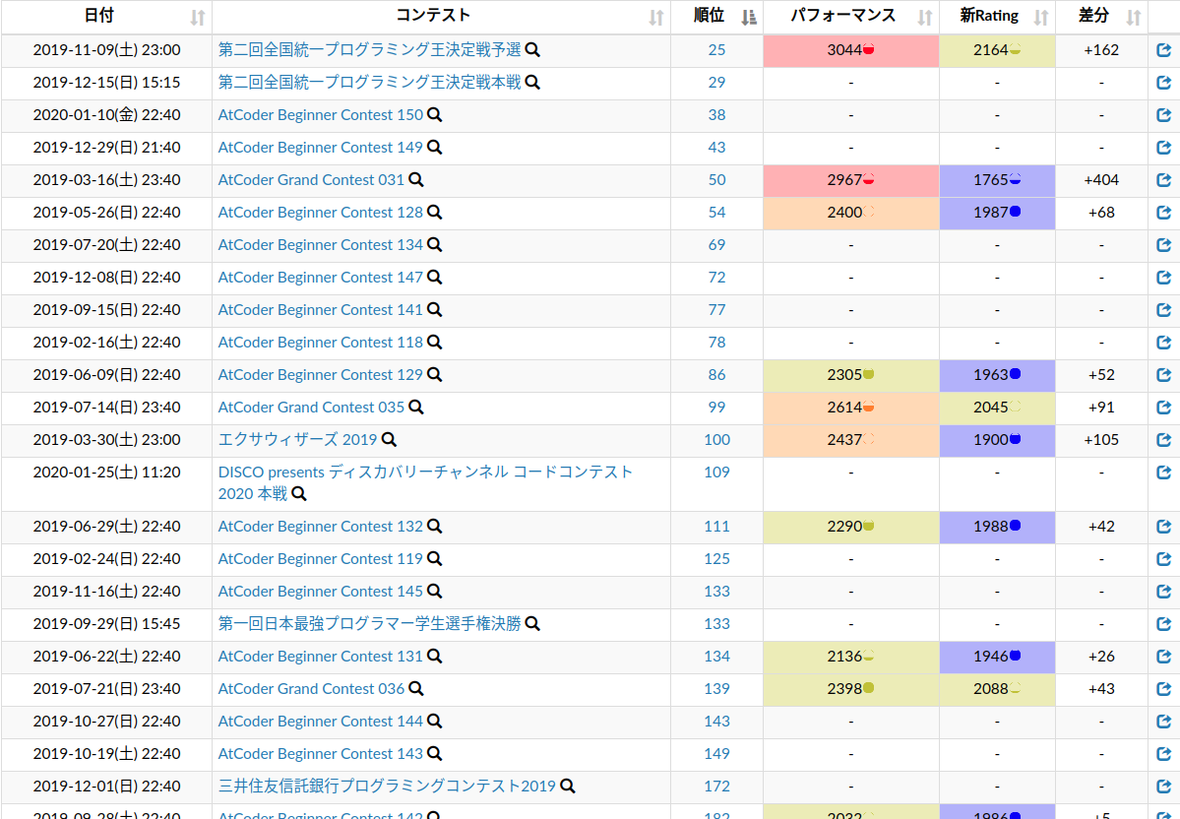Sort the table by the 日付 column
The image size is (1180, 819).
click(107, 17)
